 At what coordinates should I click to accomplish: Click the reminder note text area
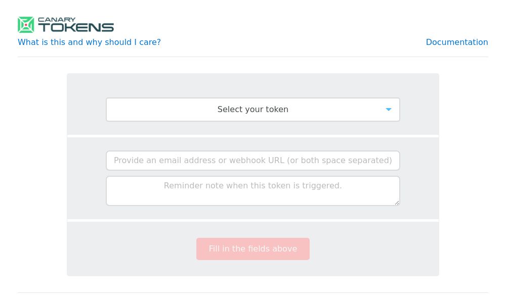[253, 190]
